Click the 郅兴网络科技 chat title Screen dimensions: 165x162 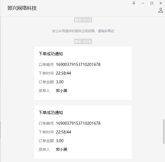(x=22, y=8)
